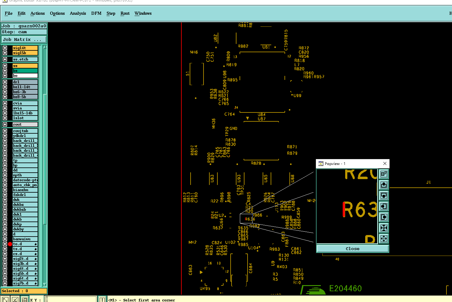Pan Popview right with the right-arrow icon
The image size is (452, 302).
pos(384,217)
